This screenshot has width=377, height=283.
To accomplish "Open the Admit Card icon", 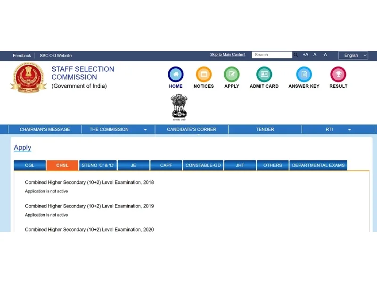I will point(264,75).
